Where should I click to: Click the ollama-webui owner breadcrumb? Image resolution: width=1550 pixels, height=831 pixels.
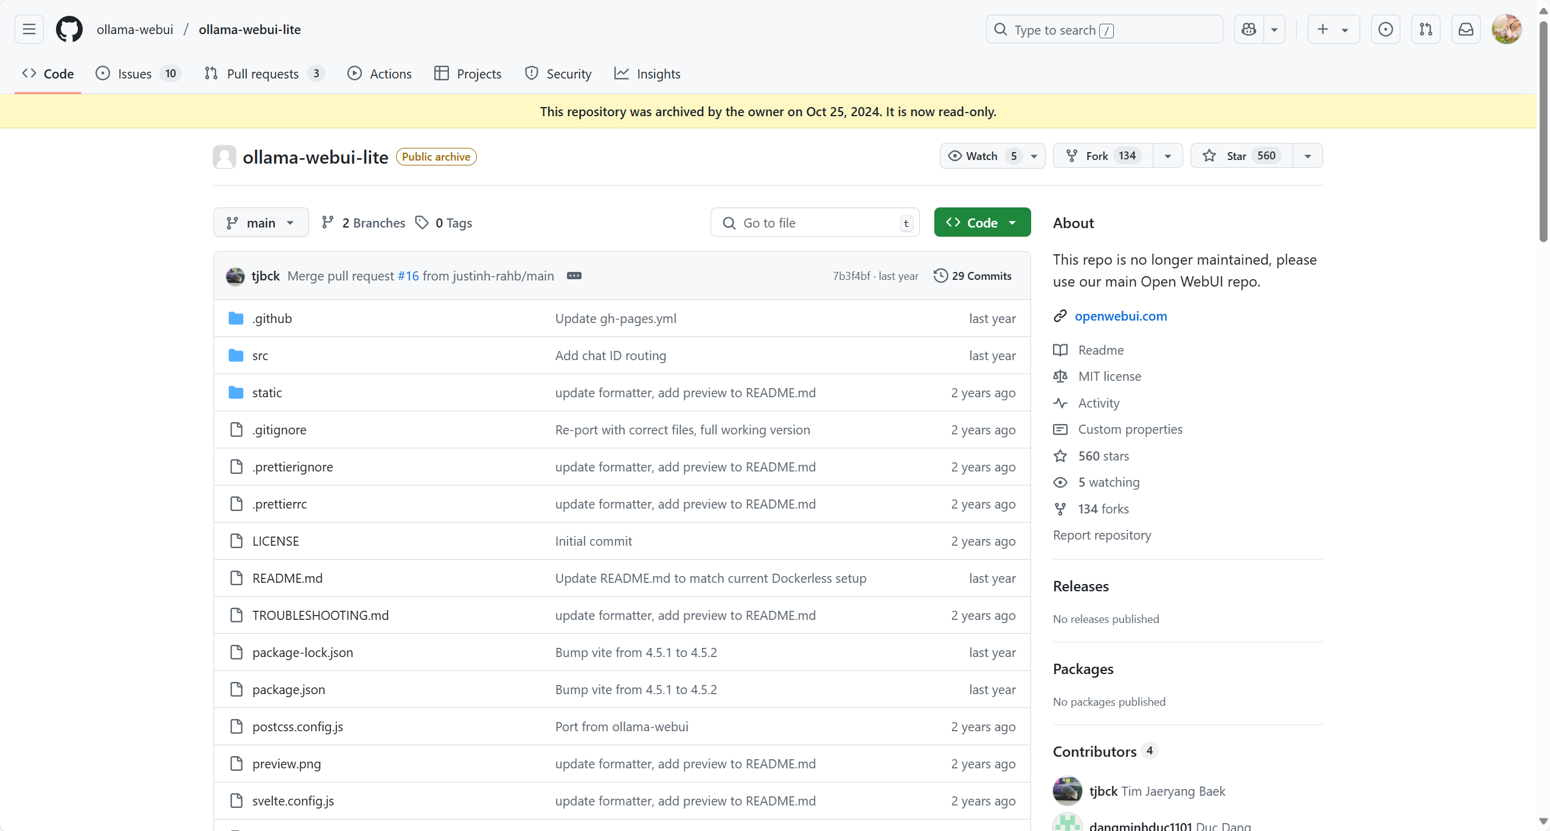(x=135, y=29)
